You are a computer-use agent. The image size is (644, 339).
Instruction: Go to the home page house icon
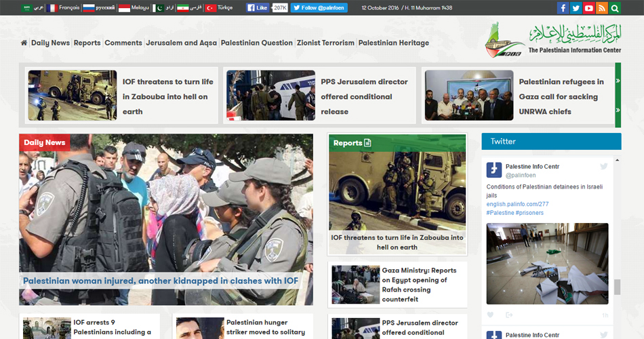pos(24,43)
